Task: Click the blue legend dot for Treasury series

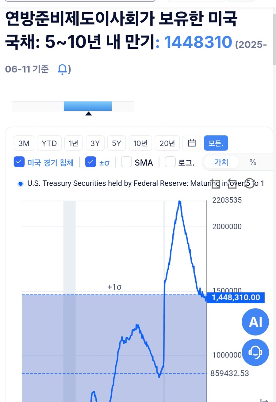Action: point(21,184)
